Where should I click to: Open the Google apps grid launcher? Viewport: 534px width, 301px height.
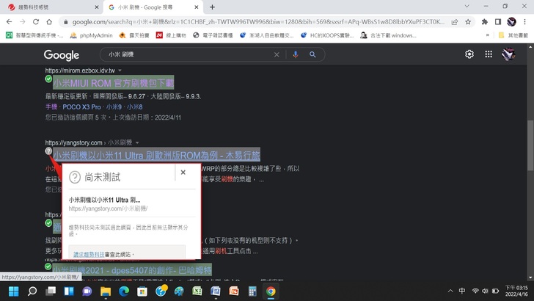tap(489, 54)
